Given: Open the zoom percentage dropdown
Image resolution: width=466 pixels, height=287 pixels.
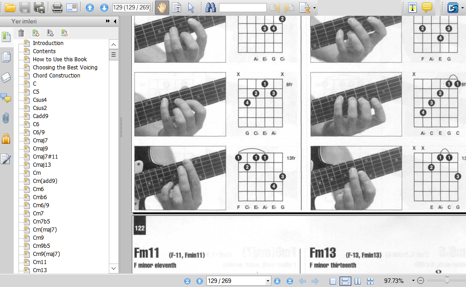Looking at the screenshot, I should pos(413,281).
